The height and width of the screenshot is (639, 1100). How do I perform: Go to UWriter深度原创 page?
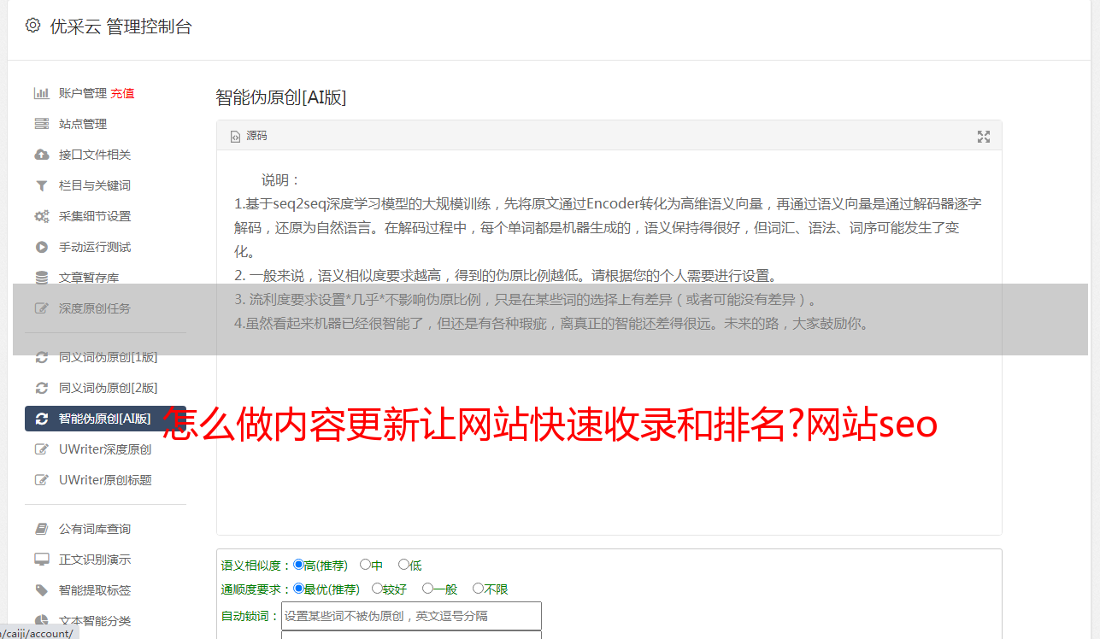(105, 449)
